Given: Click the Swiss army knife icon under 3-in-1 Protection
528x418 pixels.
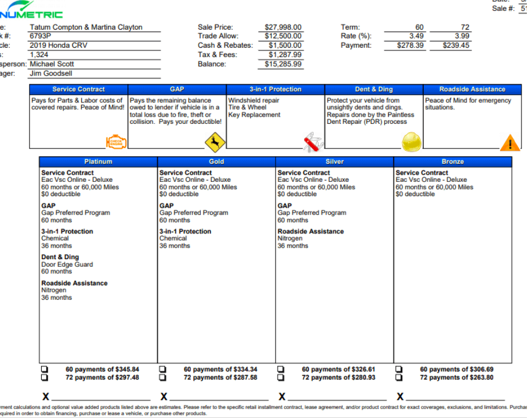Looking at the screenshot, I should click(313, 142).
